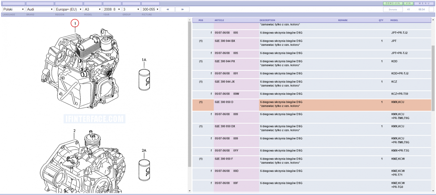This screenshot has width=436, height=195.
Task: Open the Brand dropdown showing Audi
Action: [40, 9]
